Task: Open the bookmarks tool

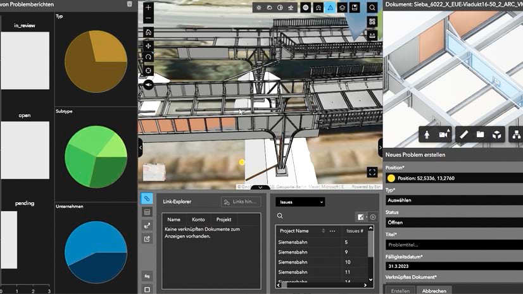Action: [x=355, y=8]
